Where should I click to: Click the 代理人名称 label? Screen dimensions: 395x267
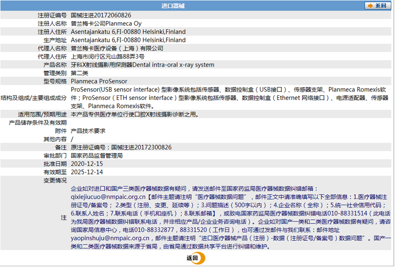(53, 48)
